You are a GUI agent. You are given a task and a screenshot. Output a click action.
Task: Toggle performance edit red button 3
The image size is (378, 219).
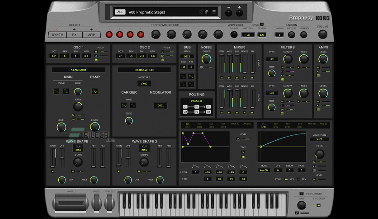[x=130, y=35]
